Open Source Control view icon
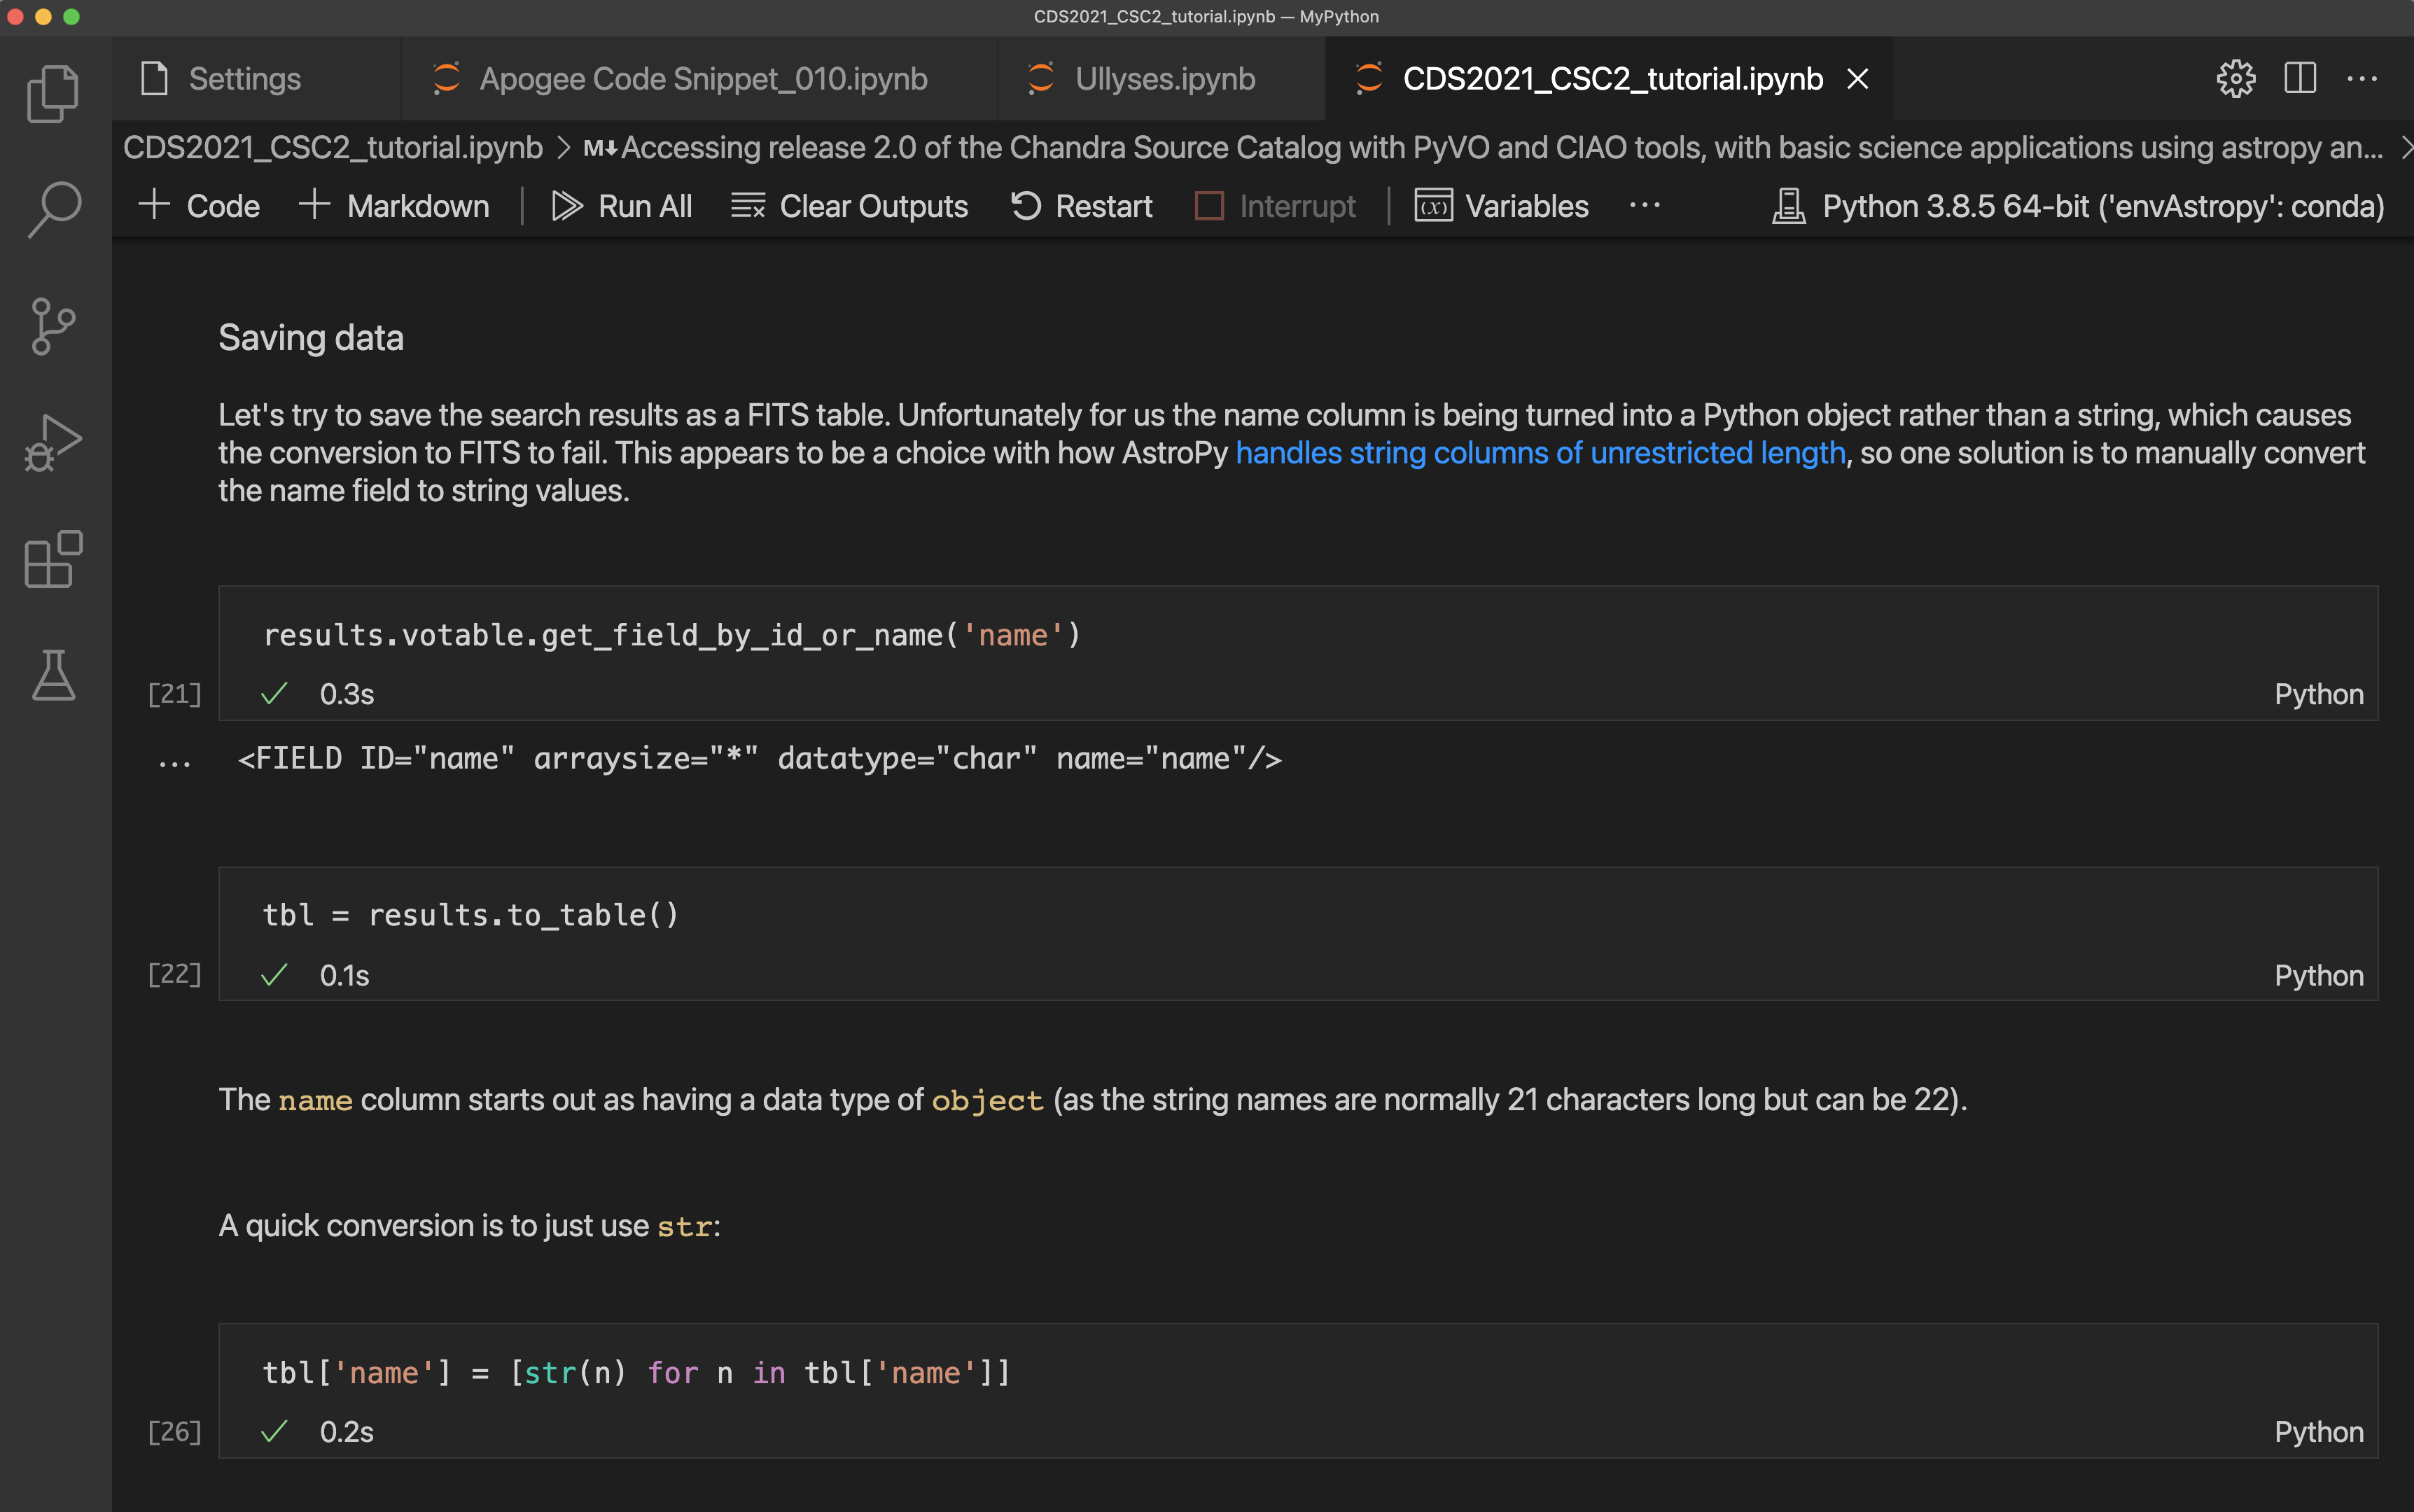The image size is (2414, 1512). click(53, 326)
